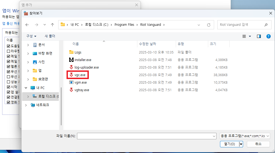Open the 열기 button split arrow
This screenshot has height=153, width=275.
coord(241,144)
